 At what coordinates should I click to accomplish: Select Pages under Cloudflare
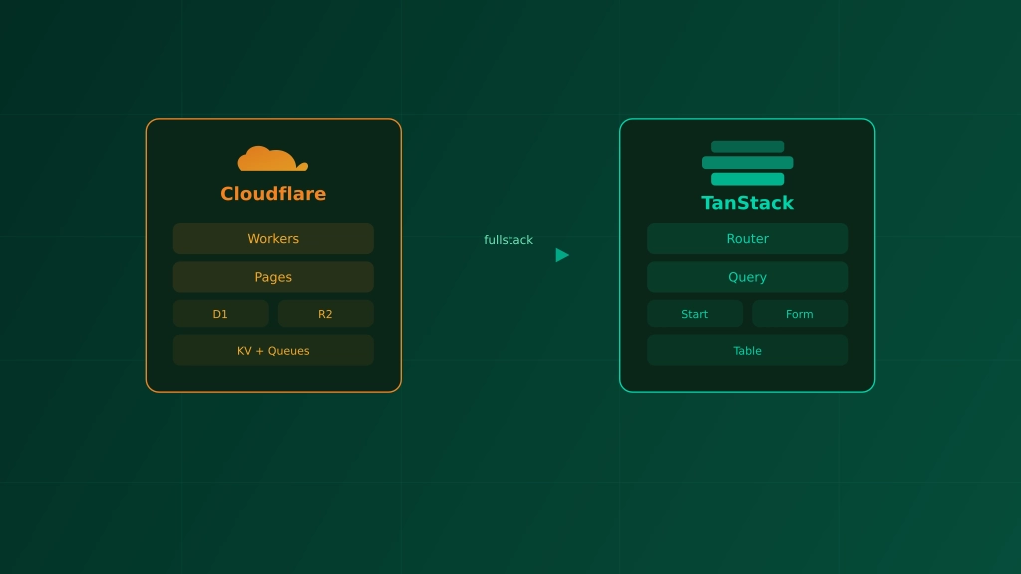click(273, 276)
